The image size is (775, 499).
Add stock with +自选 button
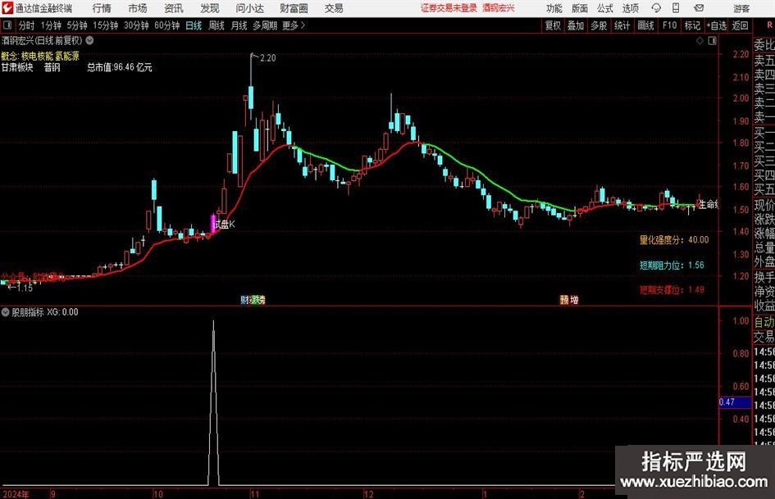point(717,25)
